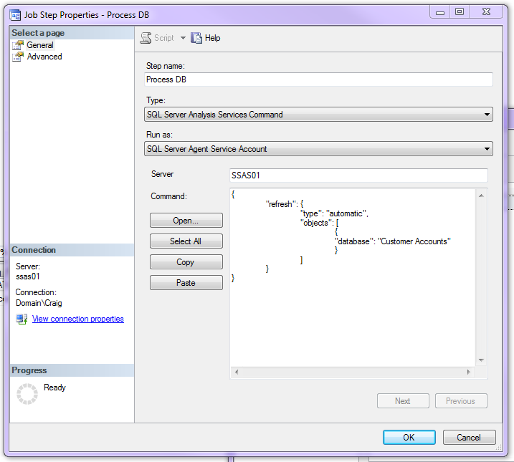Click the "type": "automatic" line
Viewport: 514px width, 462px height.
(x=334, y=213)
